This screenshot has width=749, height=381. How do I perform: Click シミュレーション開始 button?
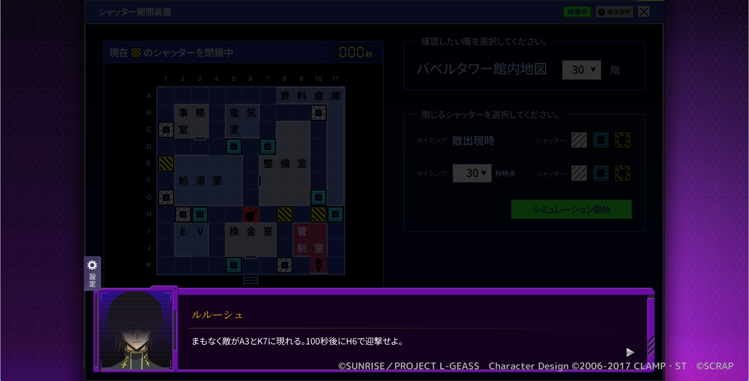point(571,210)
